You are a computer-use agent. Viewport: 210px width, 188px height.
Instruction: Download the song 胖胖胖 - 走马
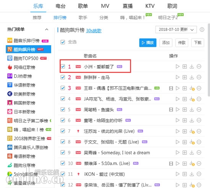pos(192,77)
